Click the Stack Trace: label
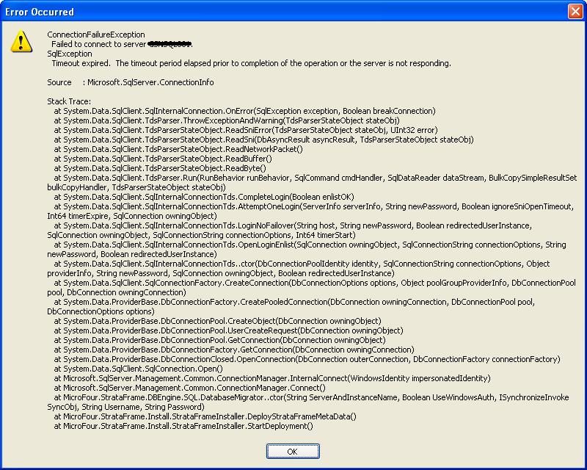Viewport: 587px width, 470px height. (69, 101)
